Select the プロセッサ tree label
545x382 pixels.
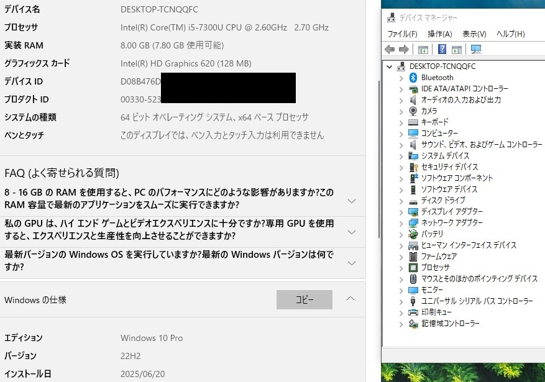pos(435,267)
